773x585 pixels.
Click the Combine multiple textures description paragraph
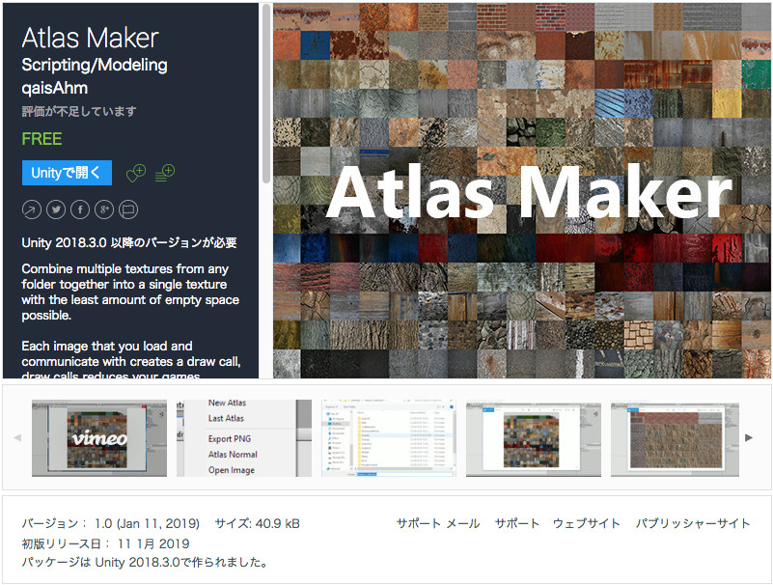coord(130,292)
